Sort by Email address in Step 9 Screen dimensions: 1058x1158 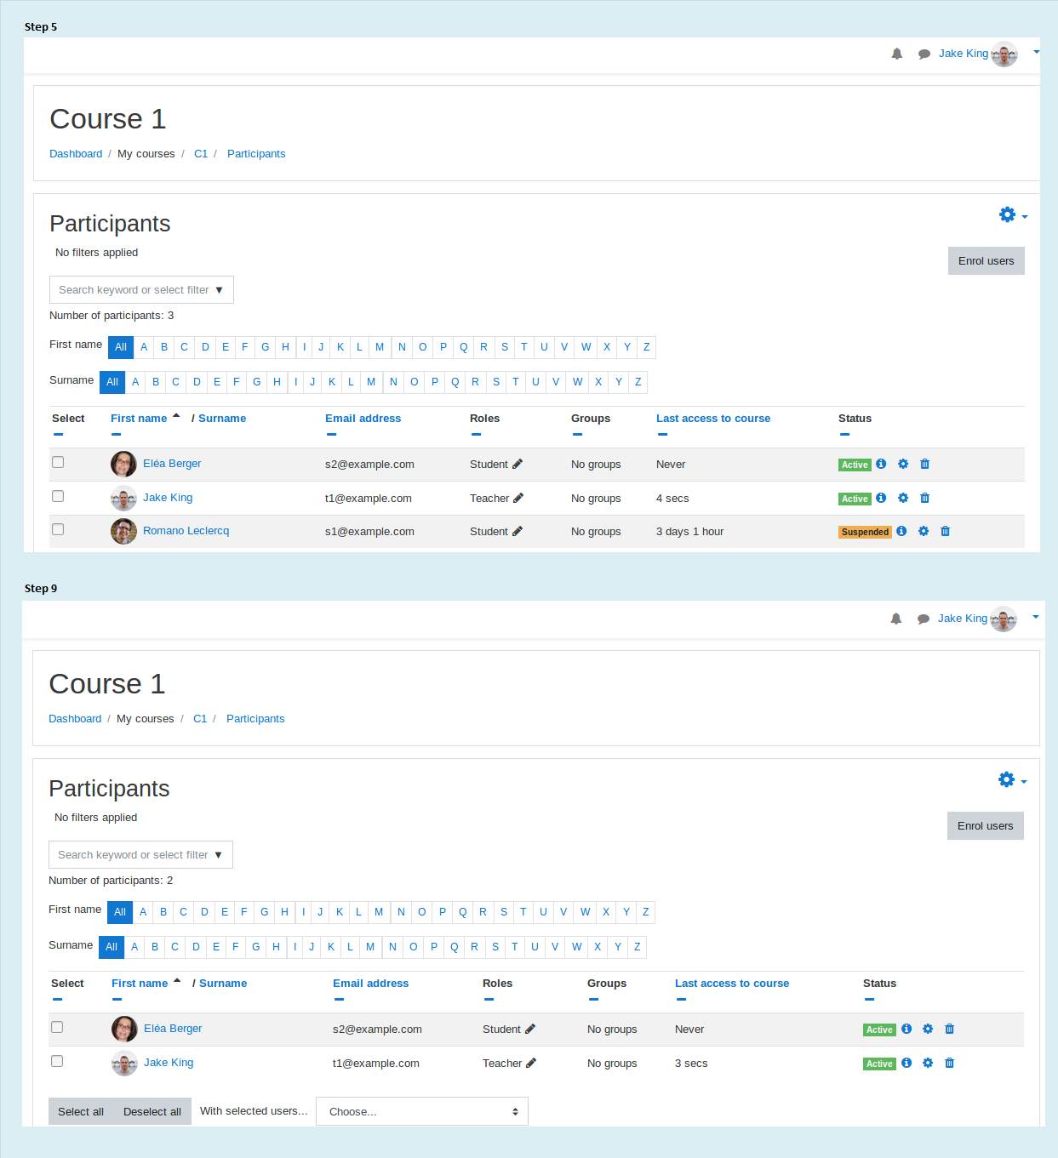coord(370,984)
